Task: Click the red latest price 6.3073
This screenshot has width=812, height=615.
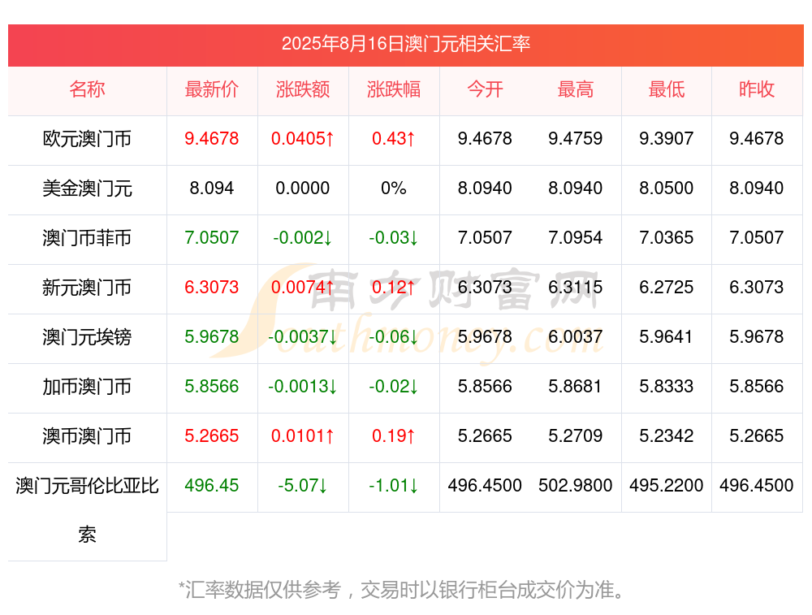Action: coord(212,287)
